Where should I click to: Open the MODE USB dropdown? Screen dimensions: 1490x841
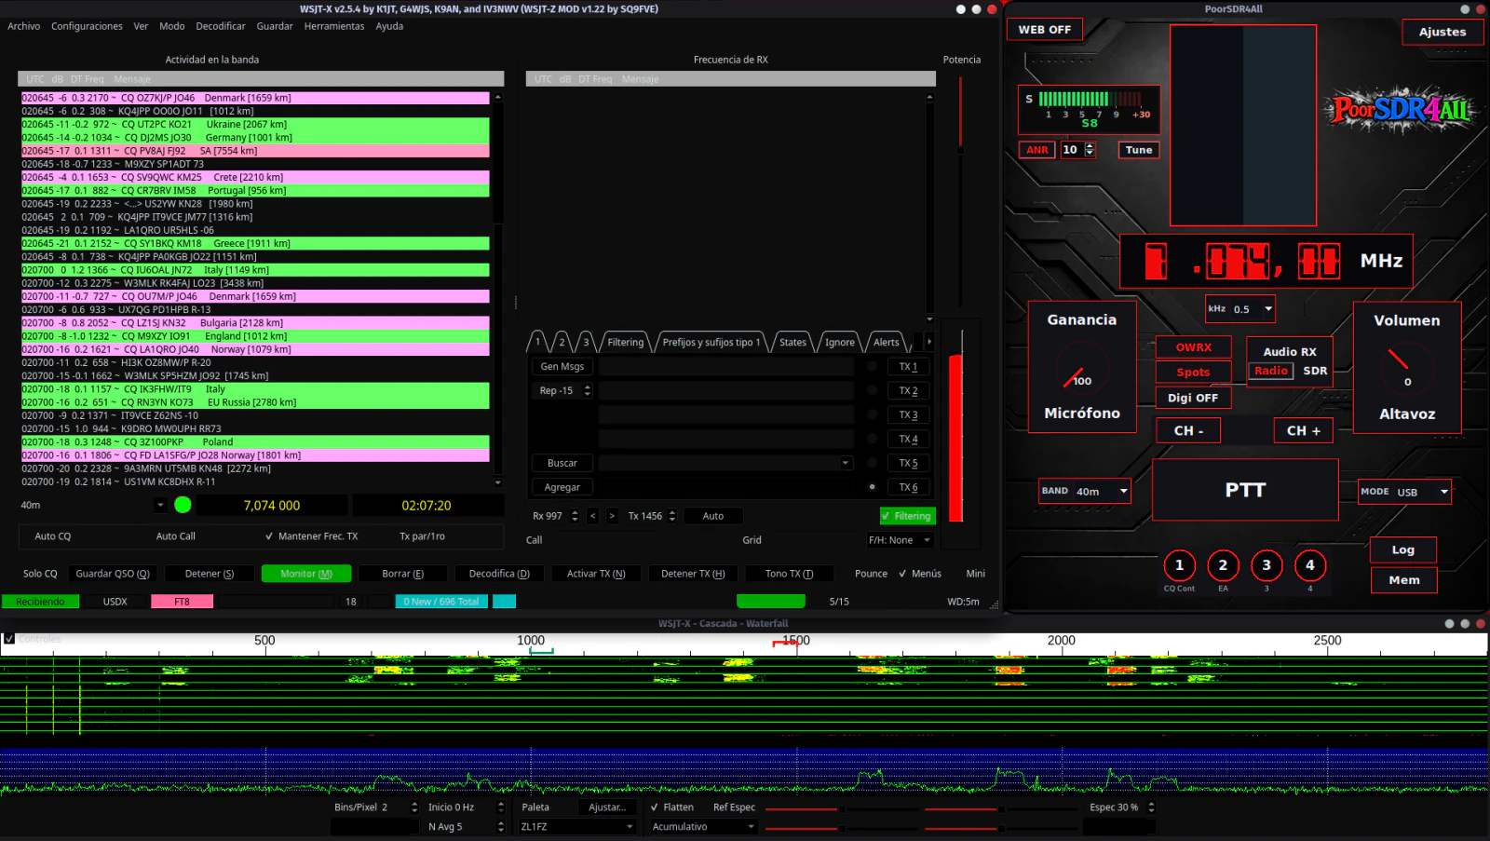coord(1405,492)
